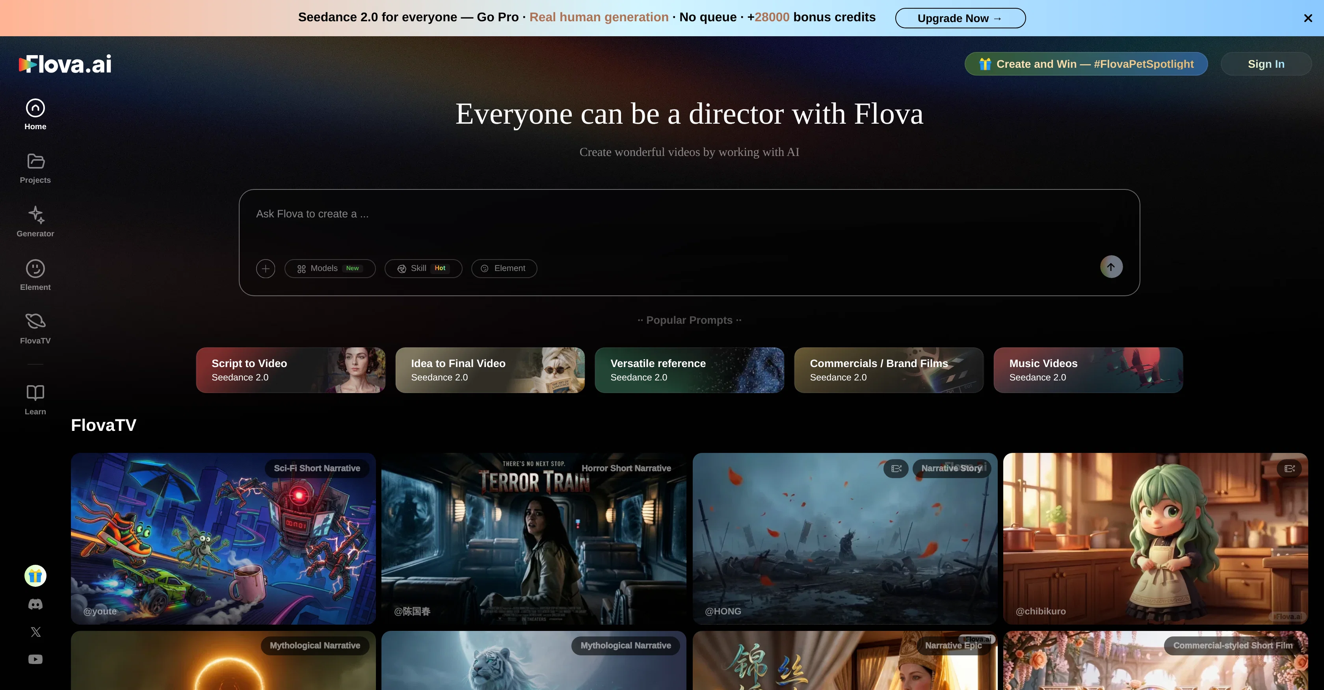Select the Music Videos prompt card

pos(1088,370)
